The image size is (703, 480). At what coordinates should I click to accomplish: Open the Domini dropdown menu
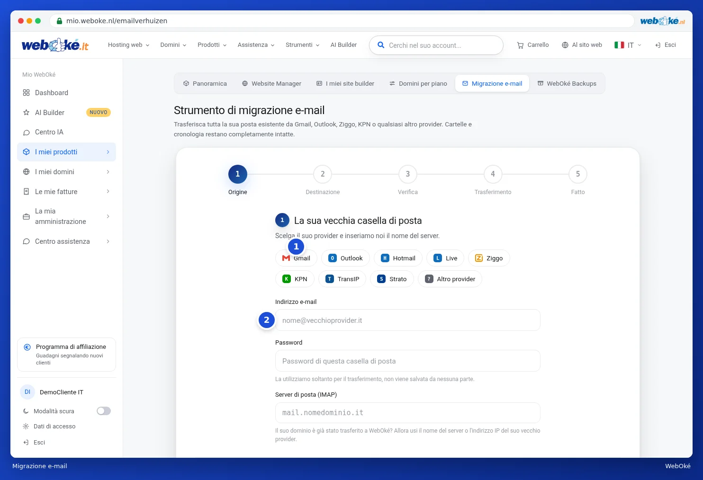pyautogui.click(x=173, y=45)
